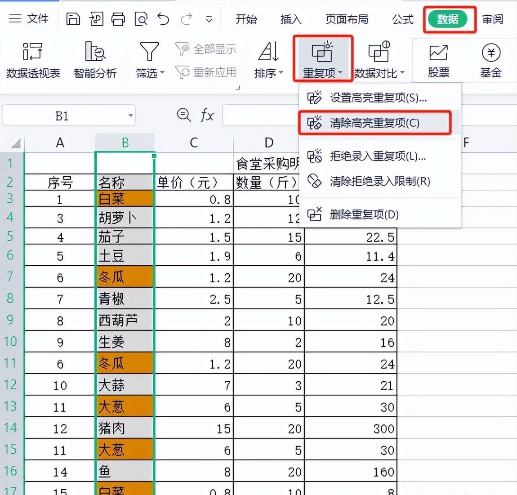
Task: Click the 排序 sort icon
Action: point(268,51)
